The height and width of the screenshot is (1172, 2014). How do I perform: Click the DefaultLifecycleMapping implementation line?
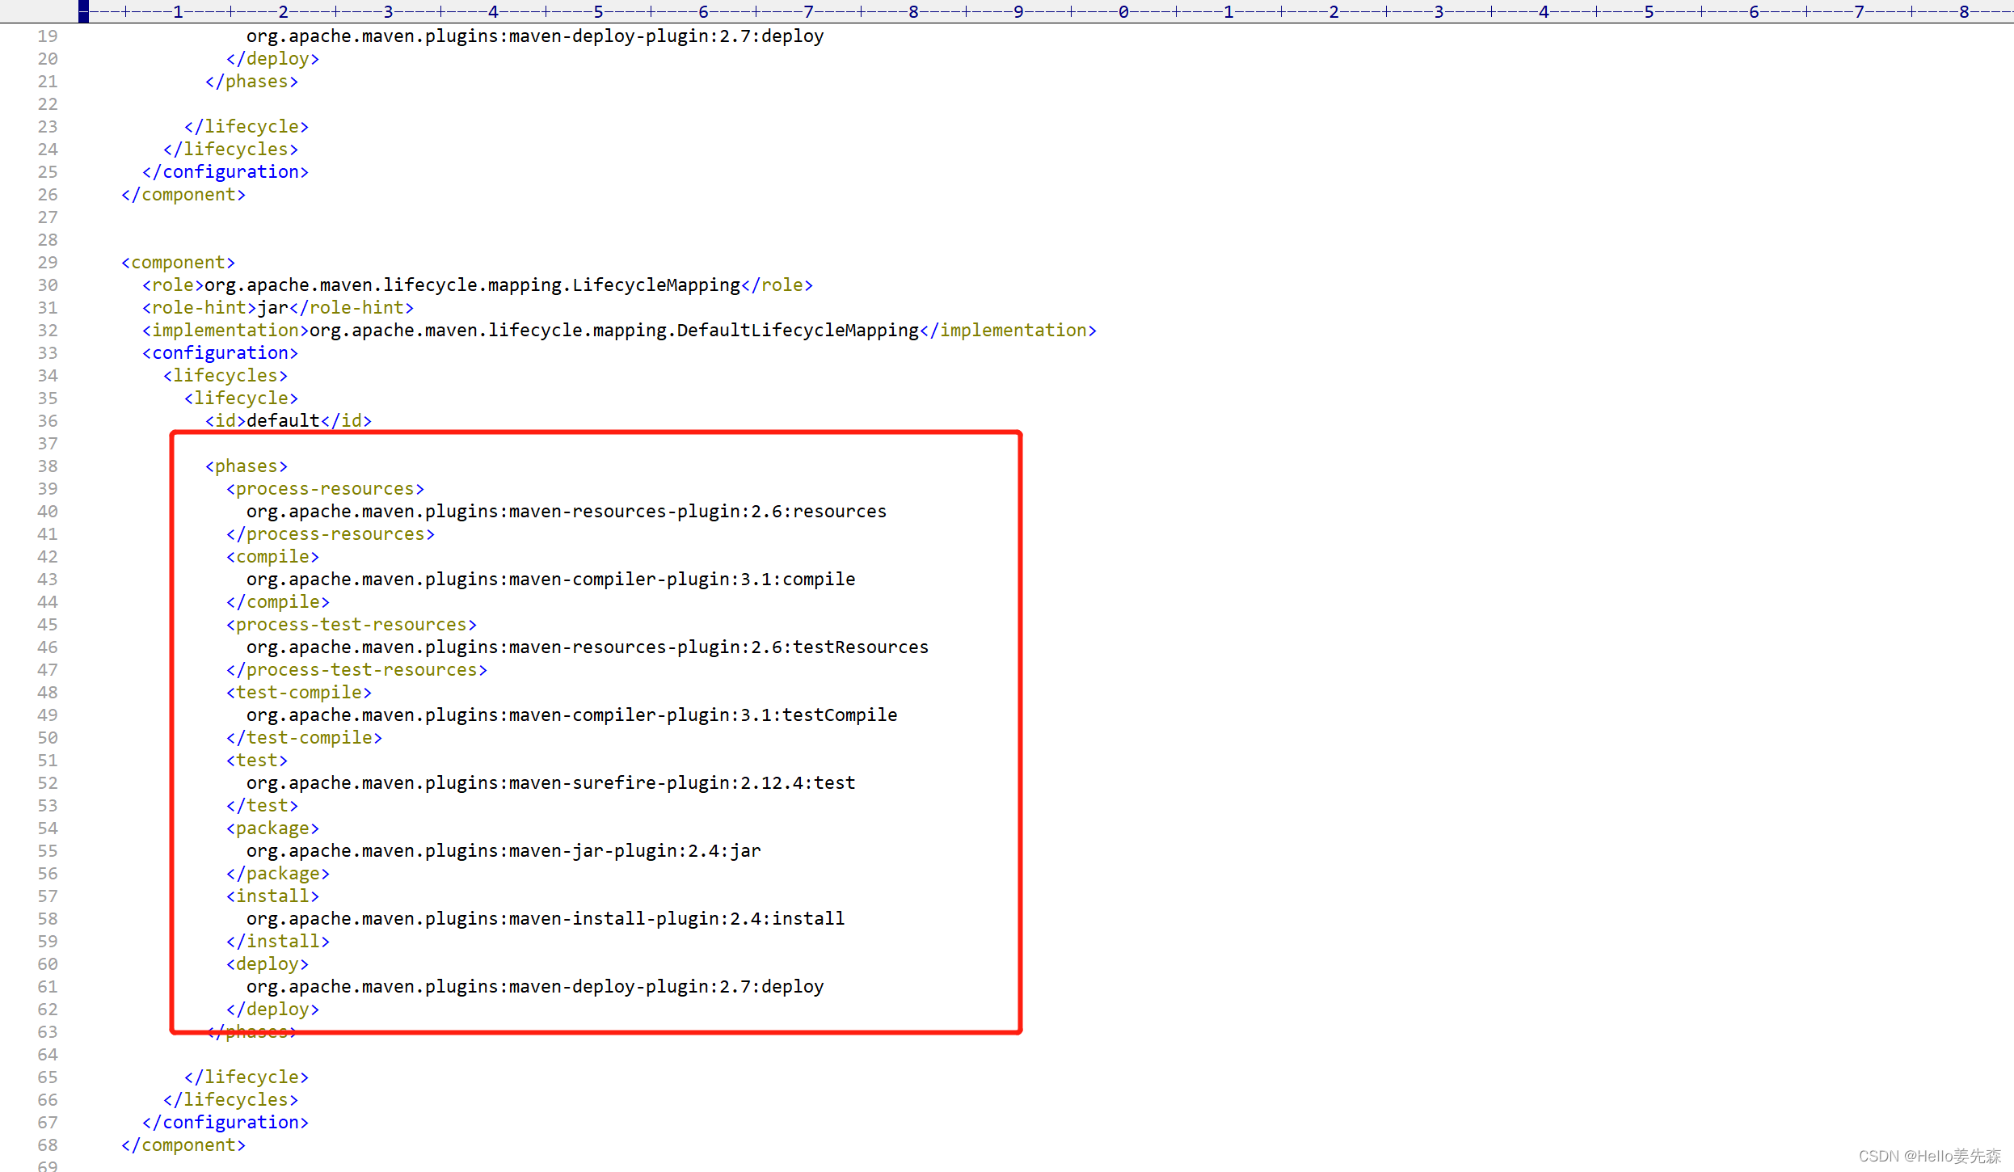pos(619,331)
